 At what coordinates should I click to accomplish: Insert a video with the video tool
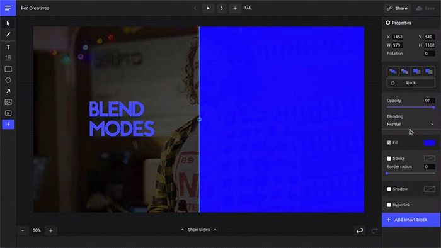pos(8,113)
